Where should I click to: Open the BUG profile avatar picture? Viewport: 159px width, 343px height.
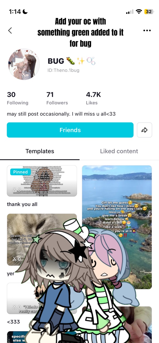click(24, 64)
